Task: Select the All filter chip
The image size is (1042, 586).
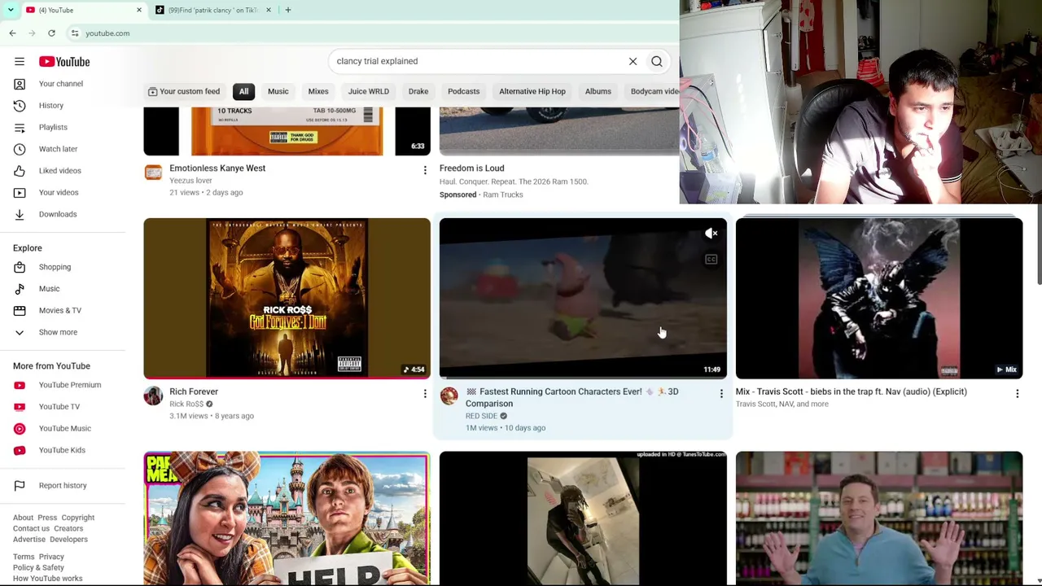Action: tap(243, 91)
